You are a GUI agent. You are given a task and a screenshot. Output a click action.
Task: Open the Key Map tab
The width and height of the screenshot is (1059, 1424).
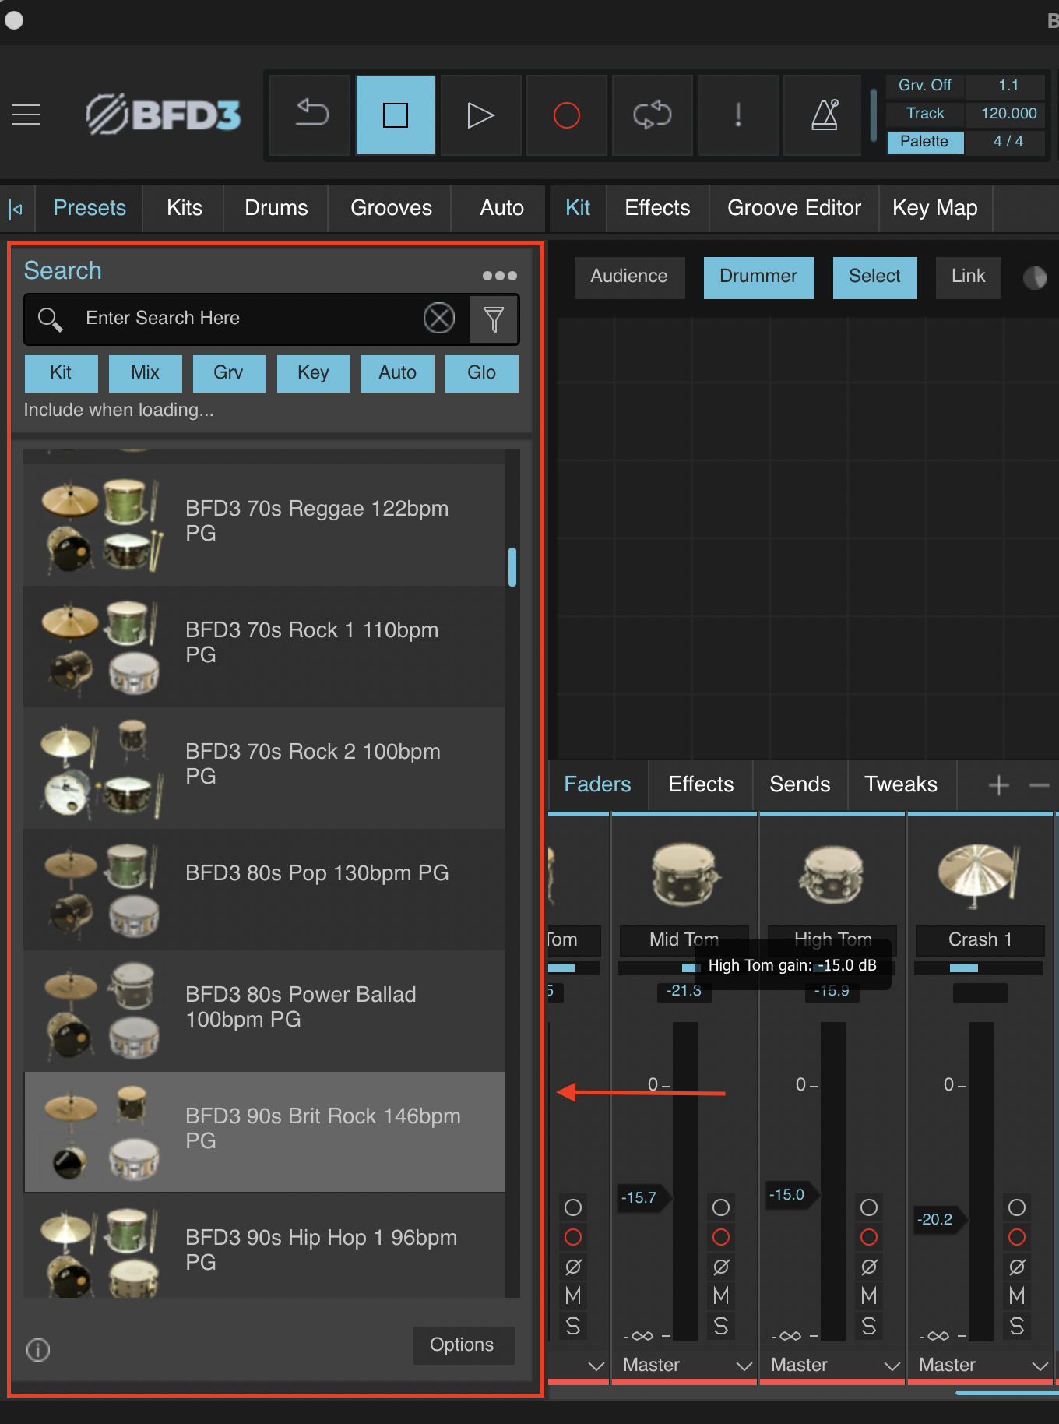[x=935, y=209]
